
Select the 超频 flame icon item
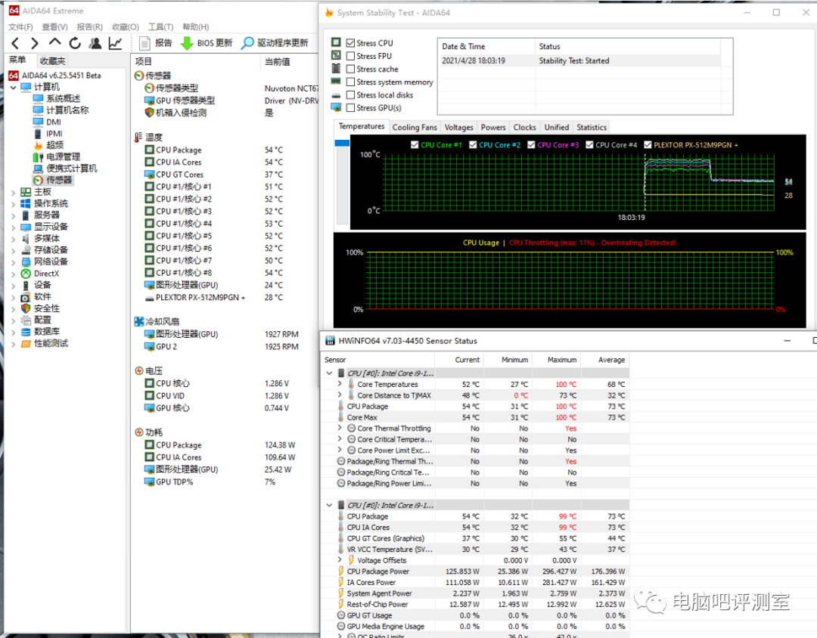[x=38, y=145]
